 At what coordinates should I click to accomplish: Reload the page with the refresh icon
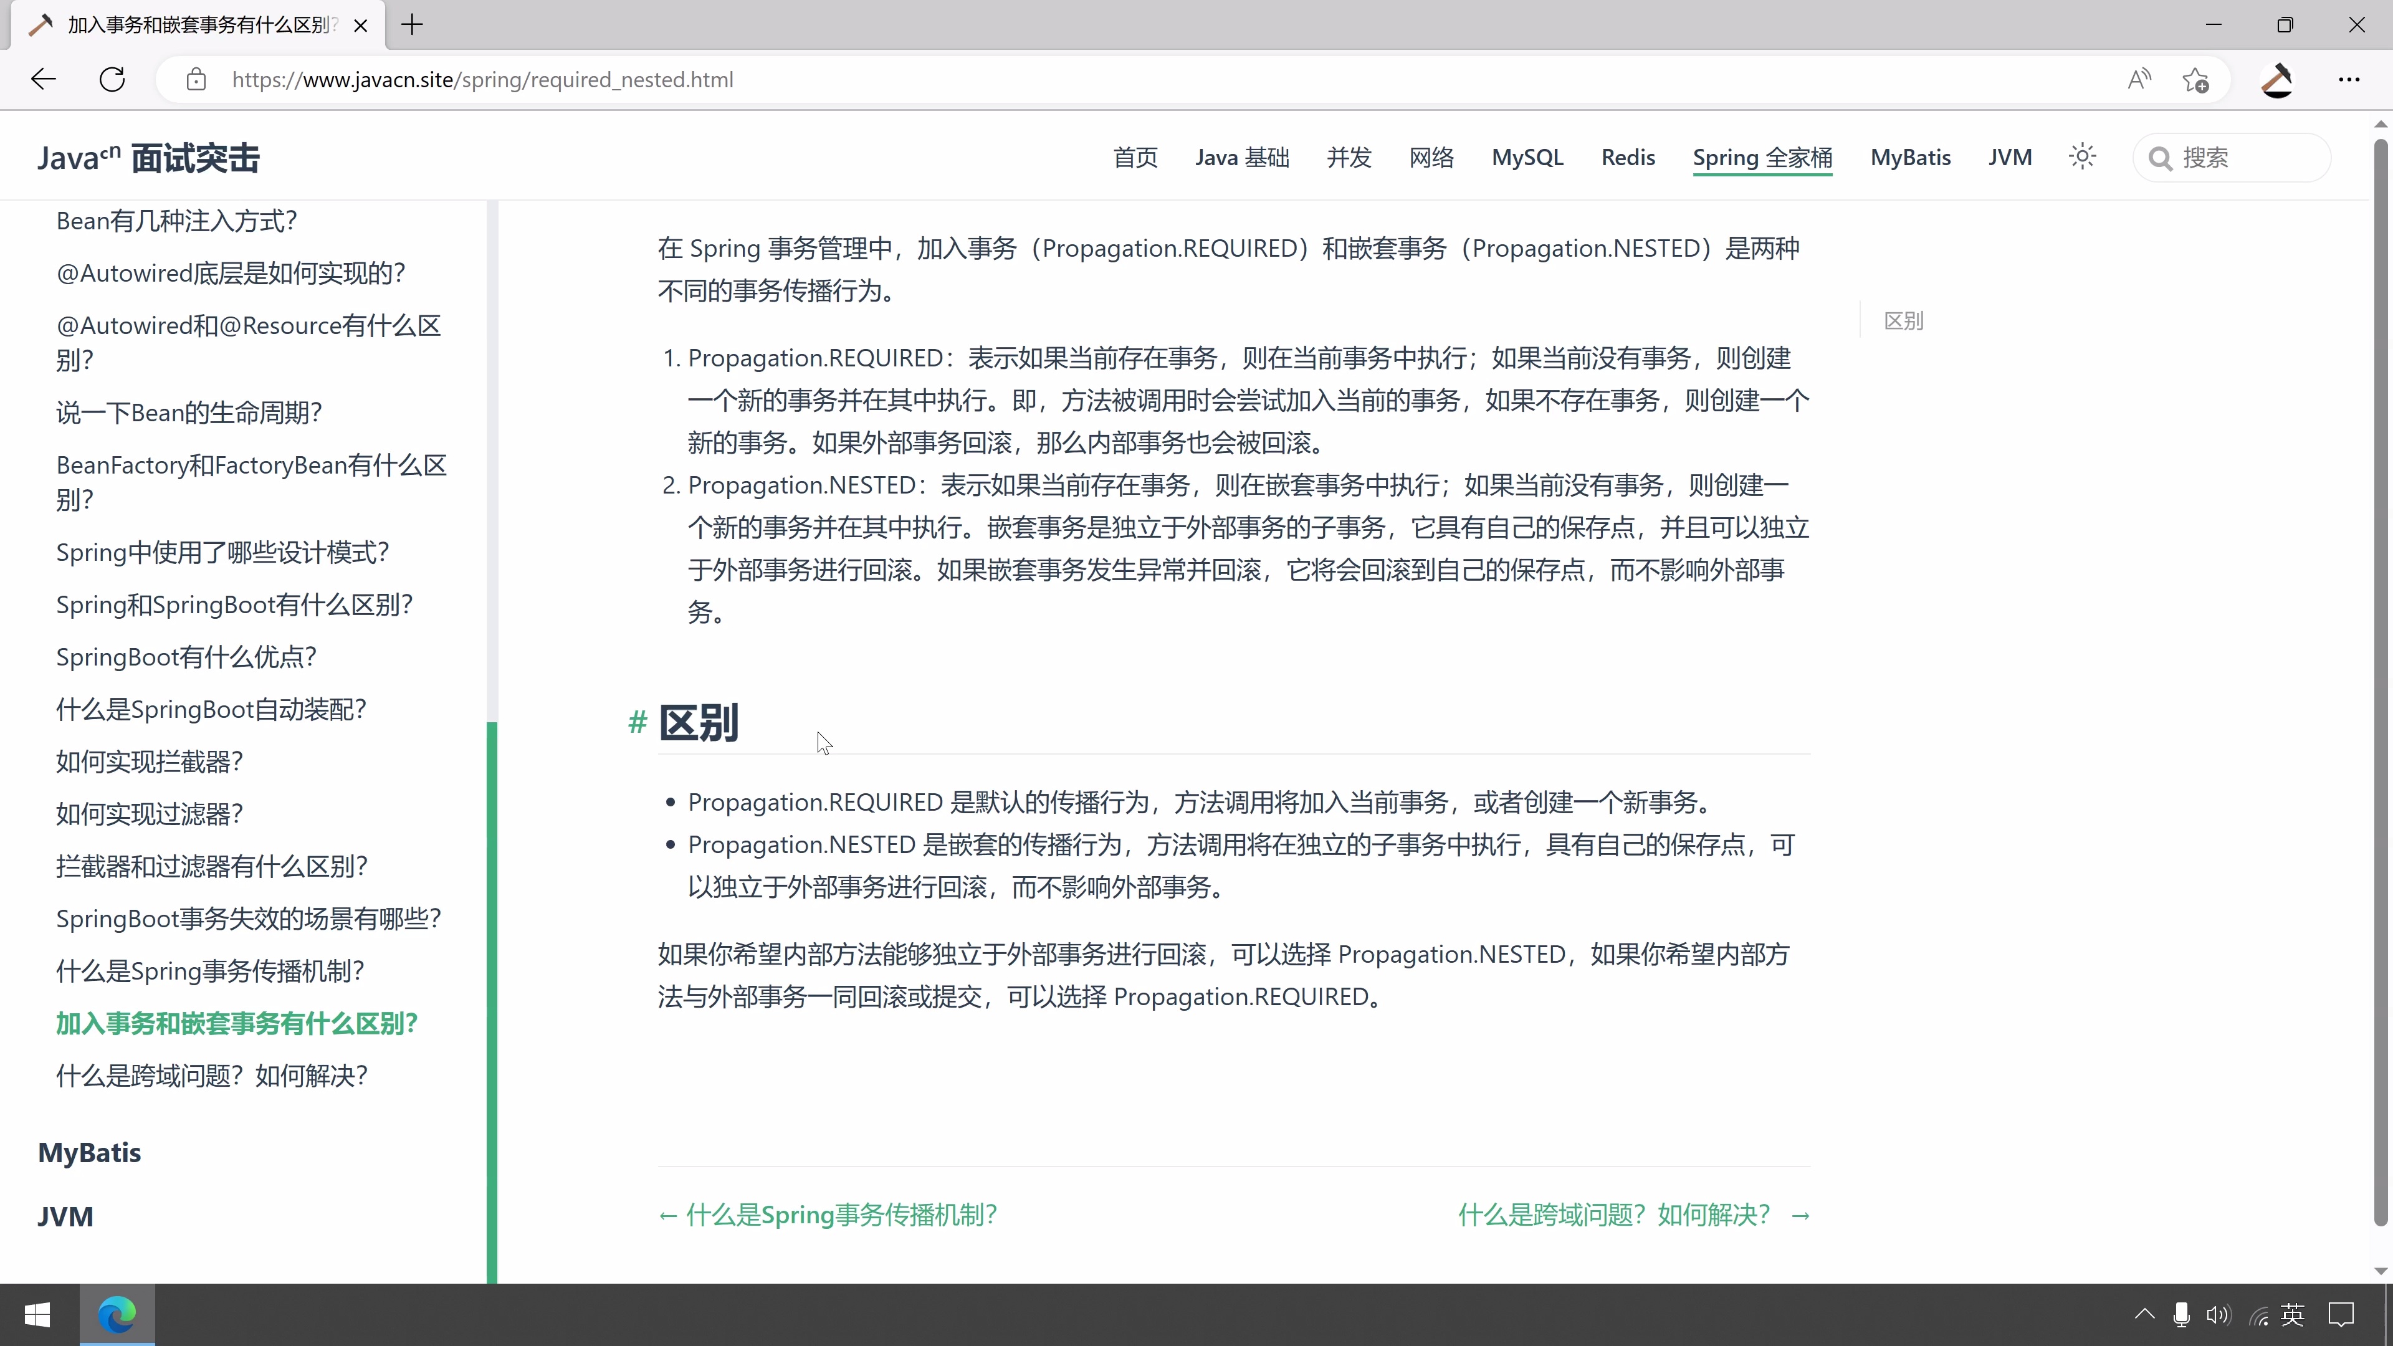click(112, 79)
